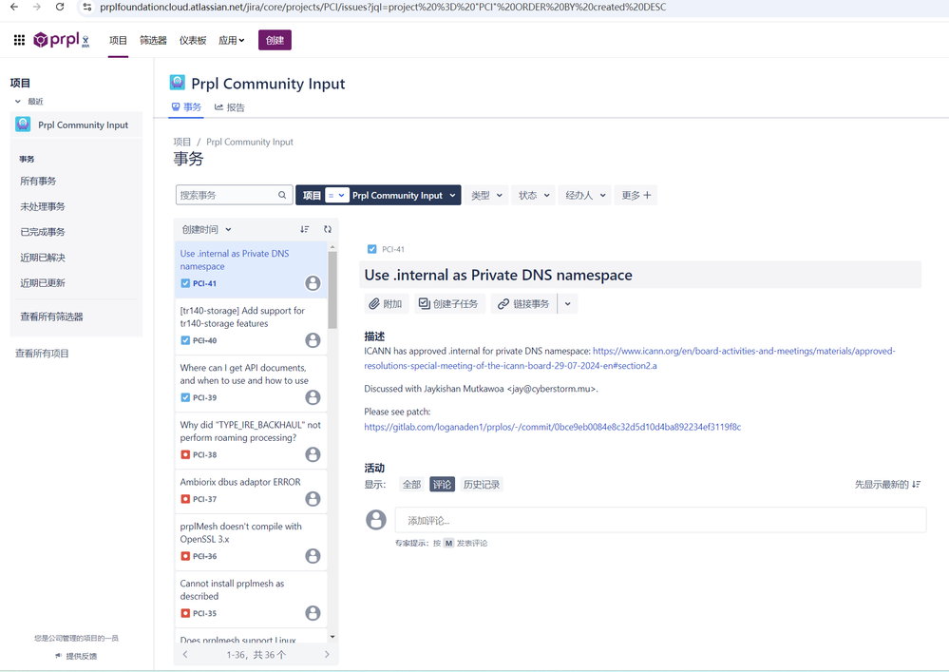This screenshot has height=672, width=949.
Task: Click 项目 breadcrumb link
Action: coord(181,142)
